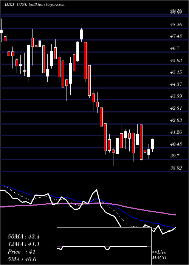Click inside the Live MACD indicator box
Screen dimensions: 189x265
point(104,246)
